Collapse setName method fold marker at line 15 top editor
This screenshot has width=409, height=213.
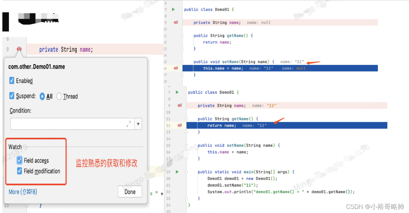(x=182, y=62)
